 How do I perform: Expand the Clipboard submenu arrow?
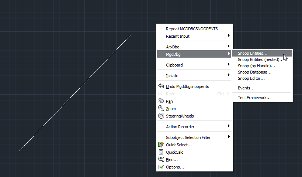(x=229, y=64)
